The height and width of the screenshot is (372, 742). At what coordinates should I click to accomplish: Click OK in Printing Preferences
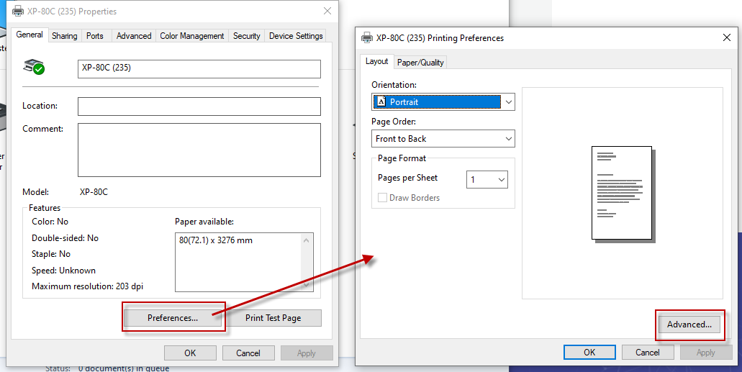[589, 352]
